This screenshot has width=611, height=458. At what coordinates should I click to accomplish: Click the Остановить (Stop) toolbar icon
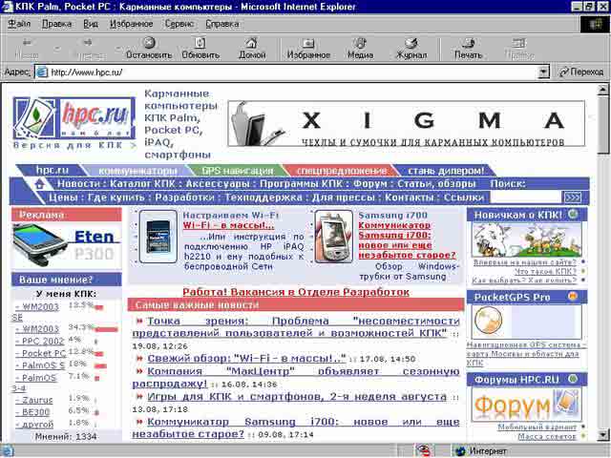tap(149, 42)
